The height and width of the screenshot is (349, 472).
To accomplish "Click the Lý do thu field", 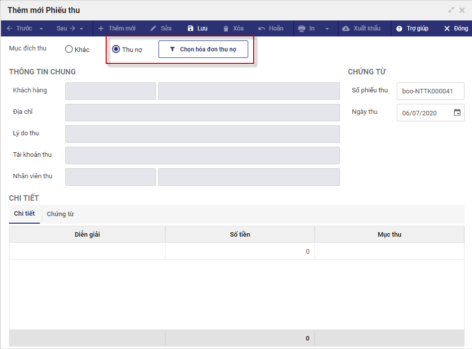I will [202, 134].
